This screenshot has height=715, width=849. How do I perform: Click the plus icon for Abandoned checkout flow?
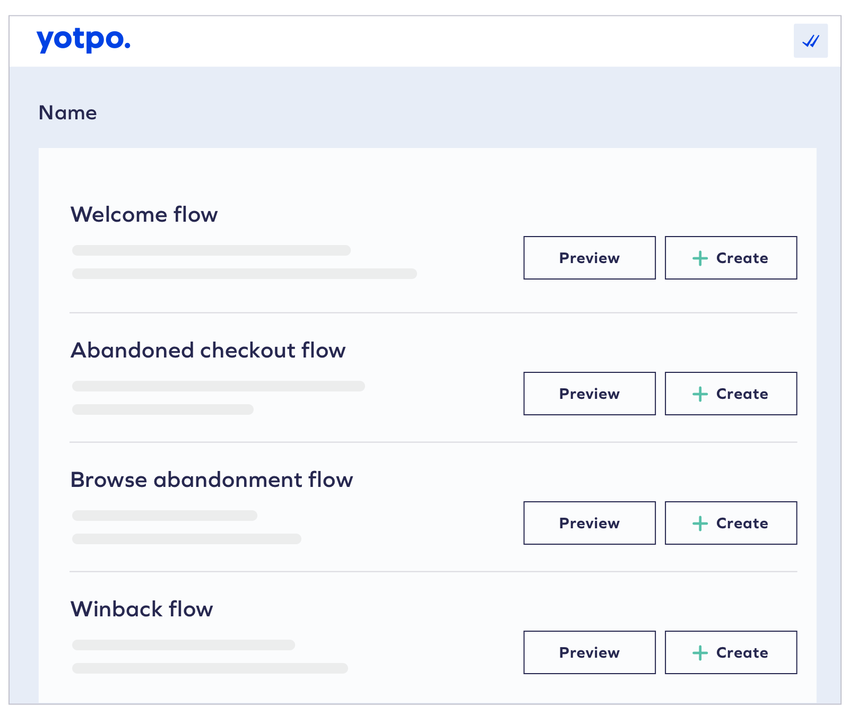(700, 394)
